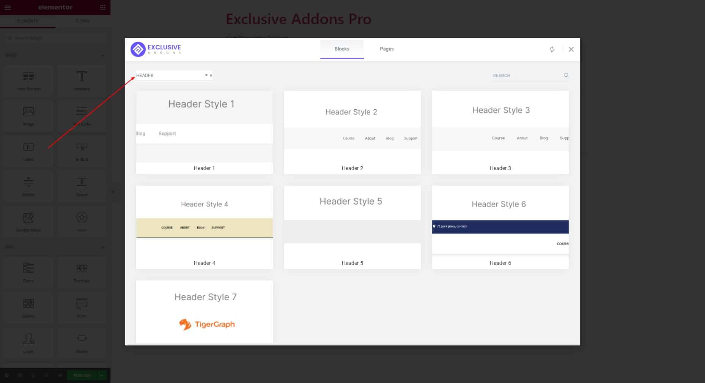This screenshot has height=383, width=705.
Task: Switch to the Global tab
Action: [82, 21]
